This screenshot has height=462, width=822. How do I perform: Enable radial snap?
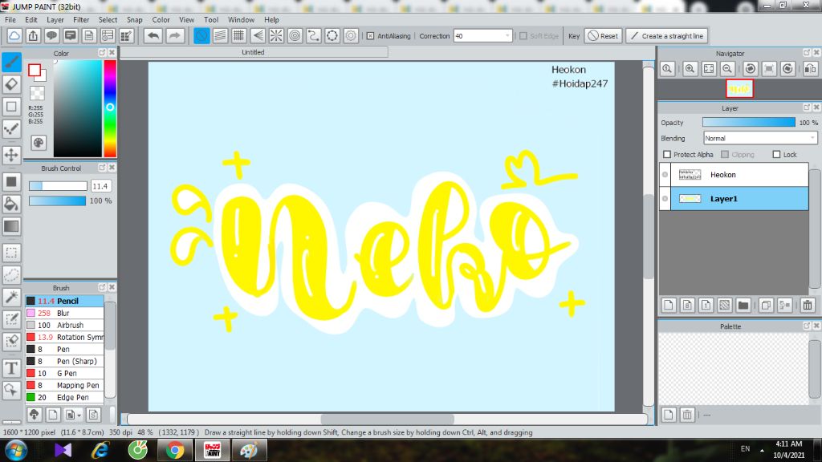coord(276,35)
